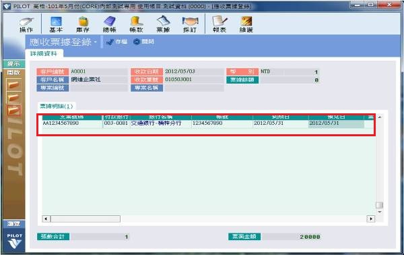Select the 交通銀行 branch name cell
Viewport: 404px width, 255px height.
tap(161, 123)
